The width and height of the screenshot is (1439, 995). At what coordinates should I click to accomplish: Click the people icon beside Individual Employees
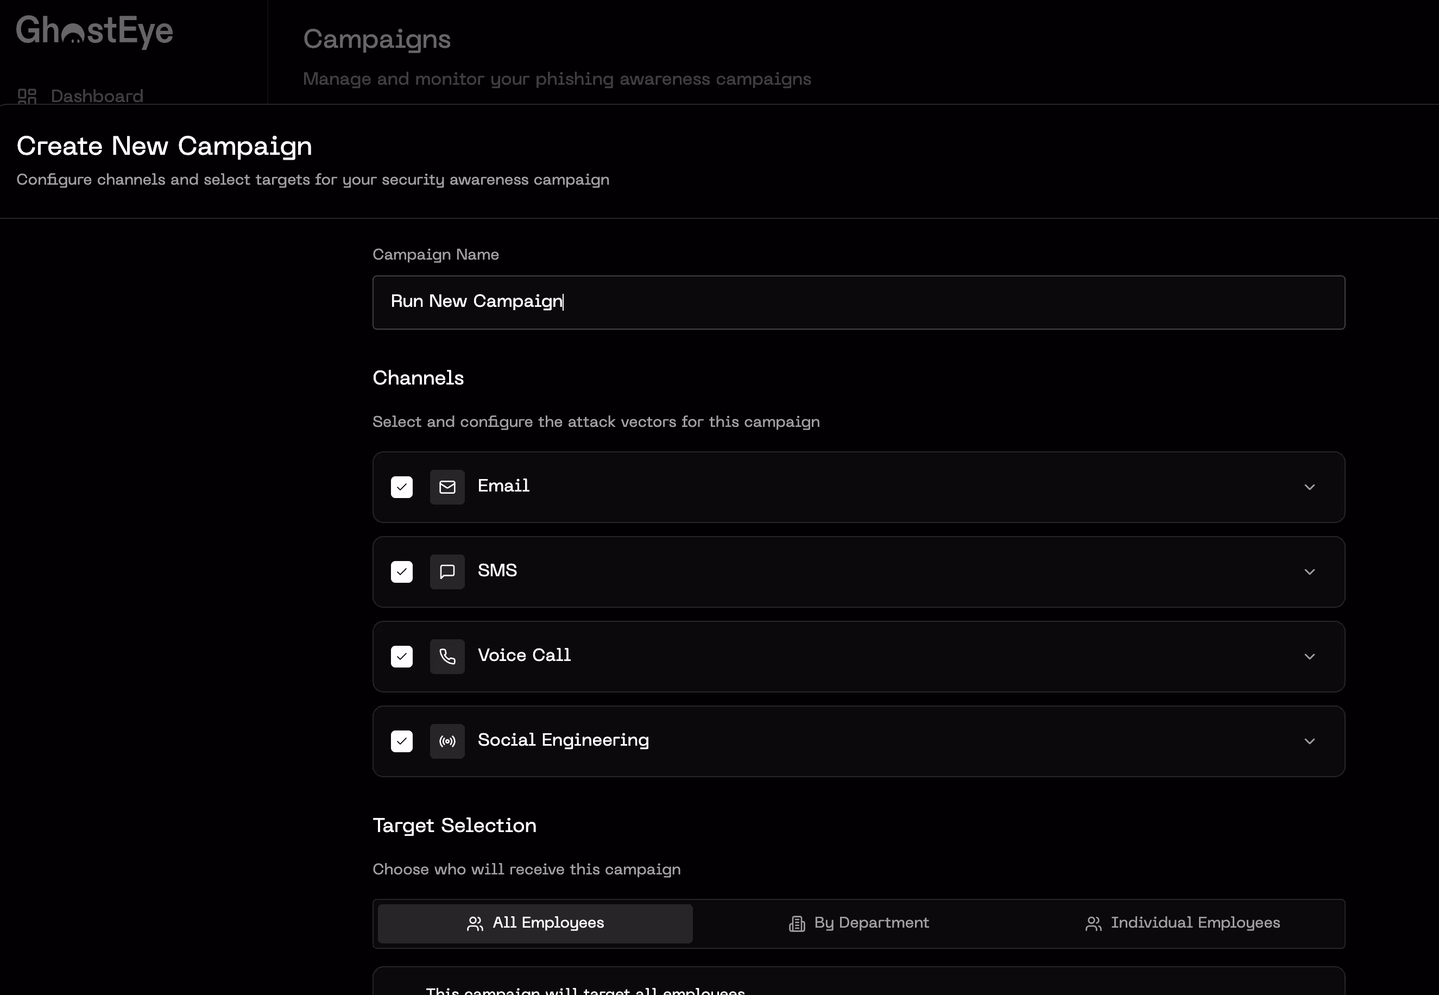[x=1093, y=923]
